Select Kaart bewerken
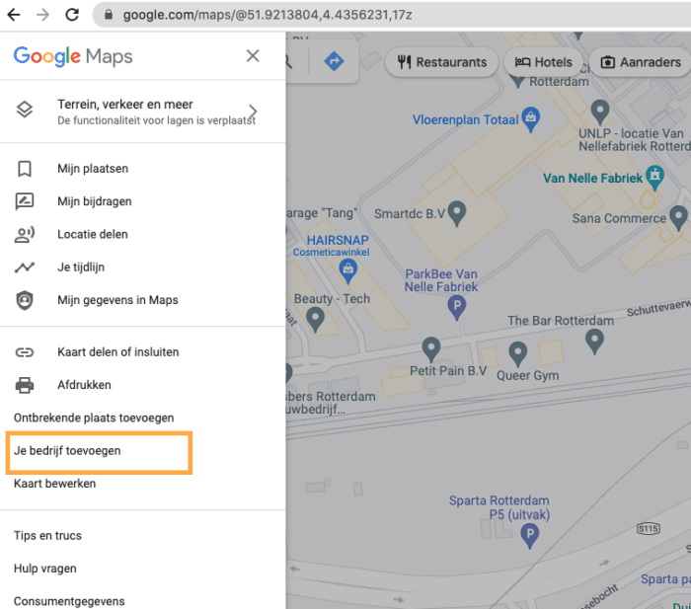The height and width of the screenshot is (609, 691). tap(54, 484)
